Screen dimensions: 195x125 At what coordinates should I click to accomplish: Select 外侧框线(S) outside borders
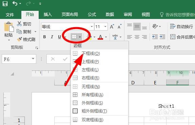tap(99, 103)
